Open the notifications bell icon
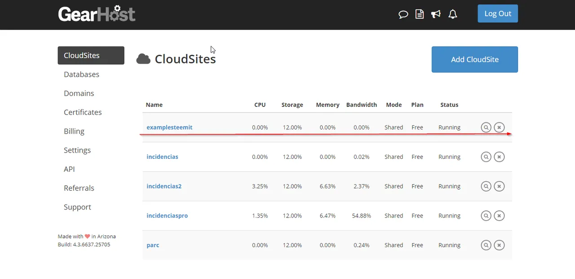The image size is (575, 279). click(453, 14)
